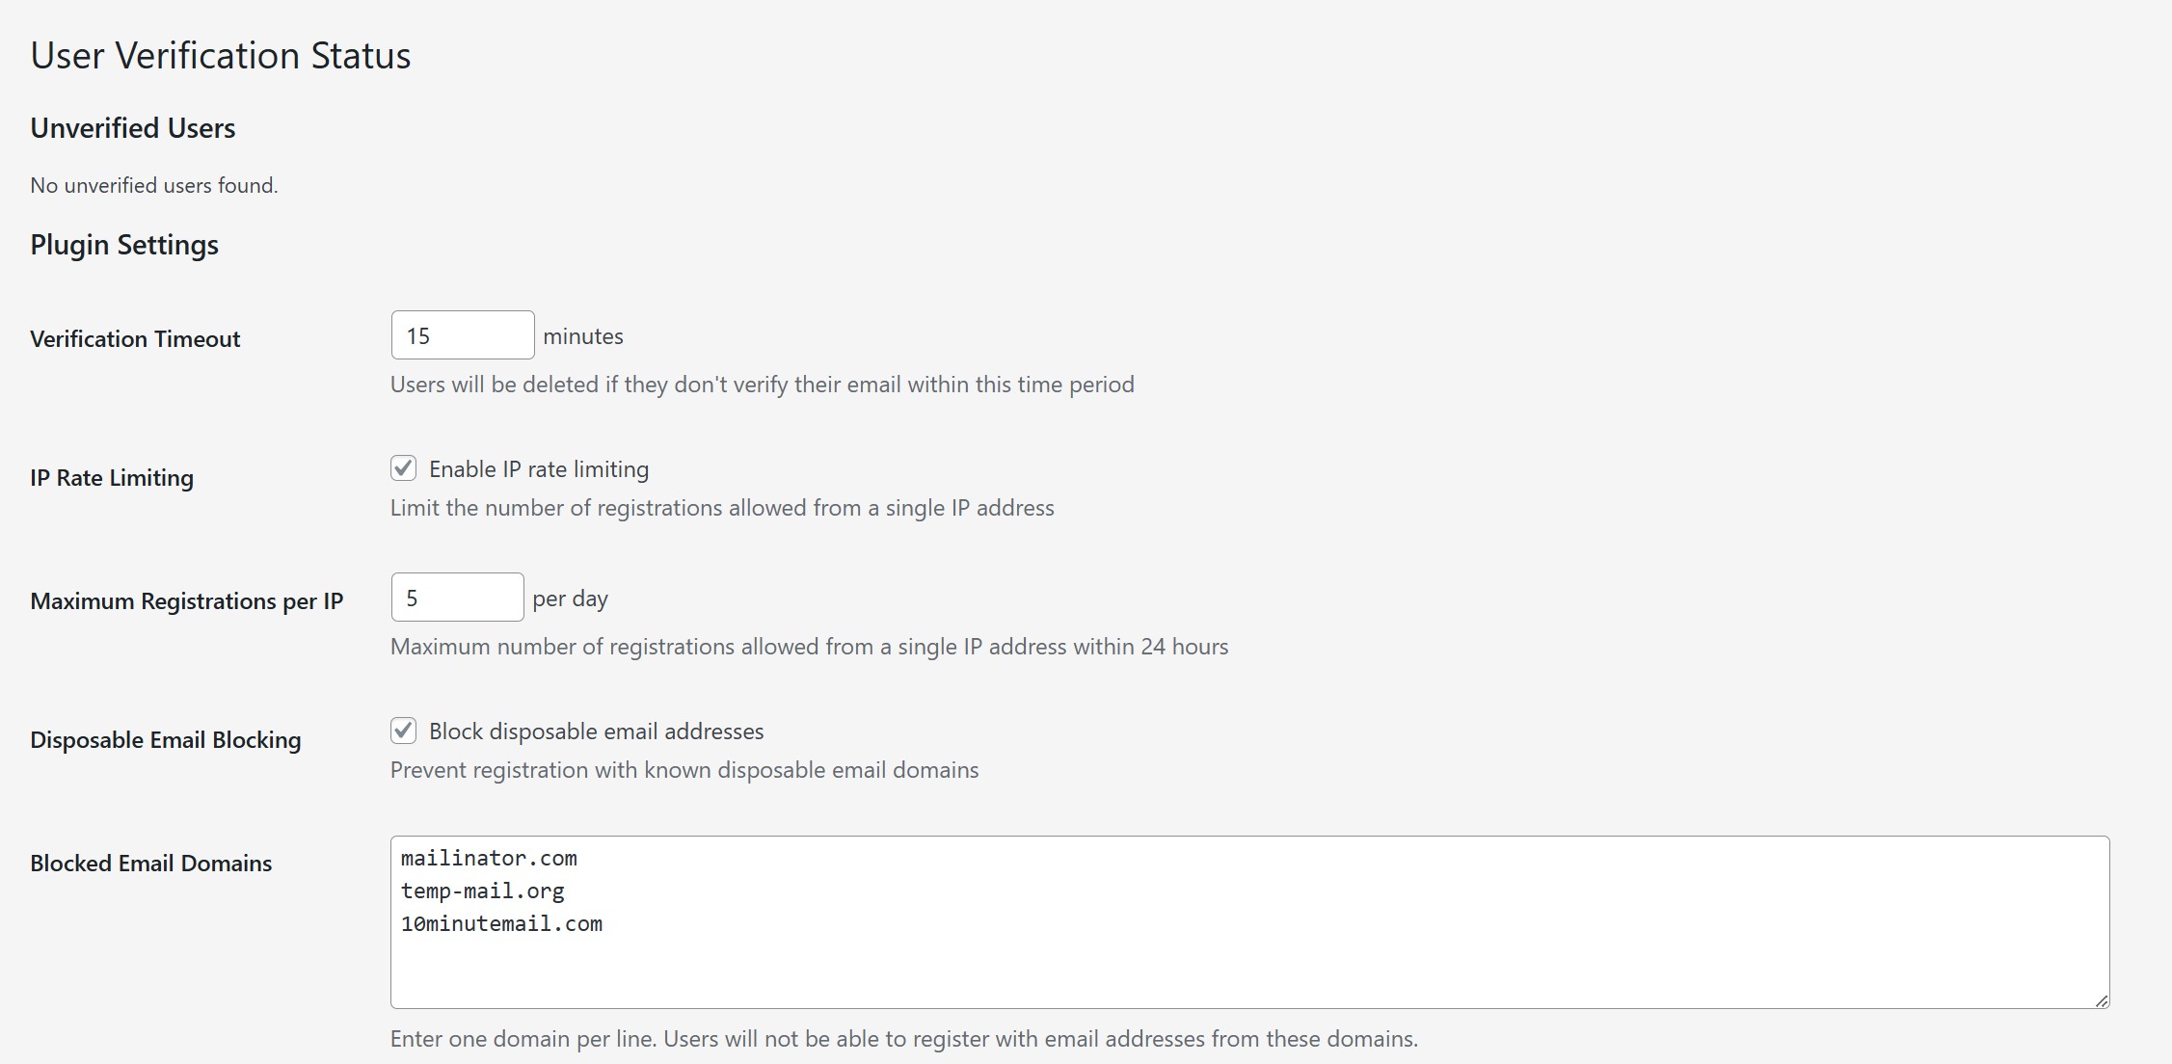This screenshot has width=2172, height=1064.
Task: Click the 'Verification Timeout' row label
Action: [x=135, y=339]
